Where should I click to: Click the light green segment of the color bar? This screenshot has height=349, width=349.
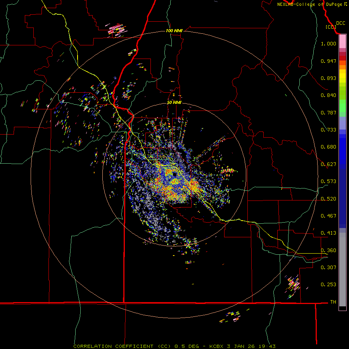(342, 106)
